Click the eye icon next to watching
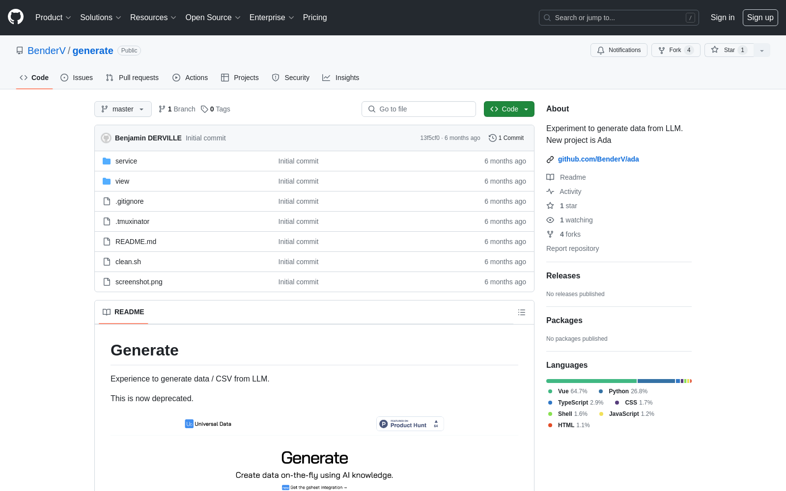The image size is (786, 491). point(550,220)
